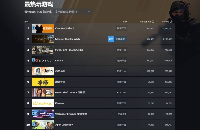Viewport: 200px width, 130px height.
Task: Click today's peak value 148,417
Action: tap(168, 125)
